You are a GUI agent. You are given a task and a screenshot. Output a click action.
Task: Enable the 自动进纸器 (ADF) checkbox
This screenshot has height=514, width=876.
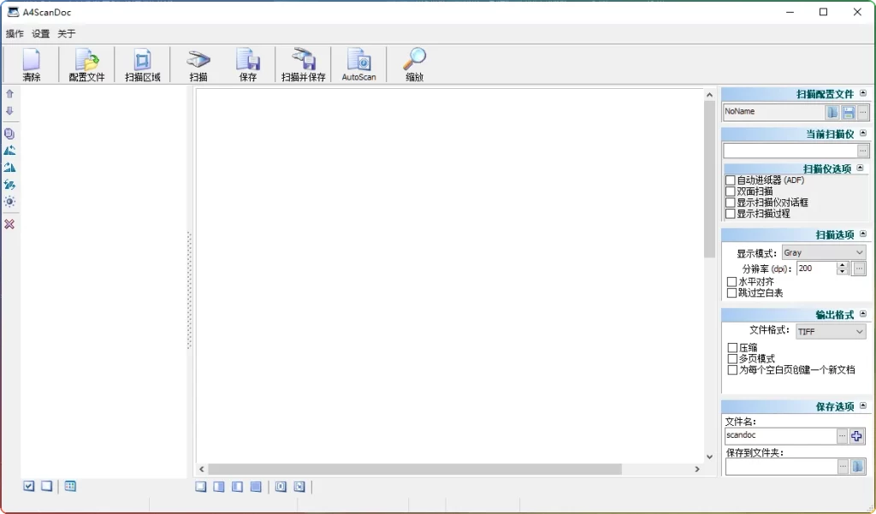(731, 180)
